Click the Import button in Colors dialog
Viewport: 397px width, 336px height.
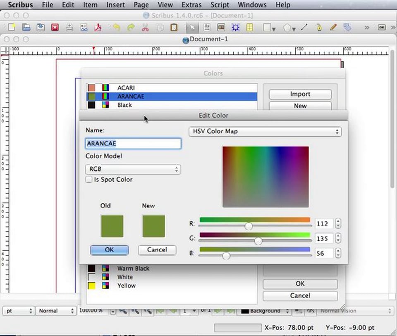[x=300, y=94]
